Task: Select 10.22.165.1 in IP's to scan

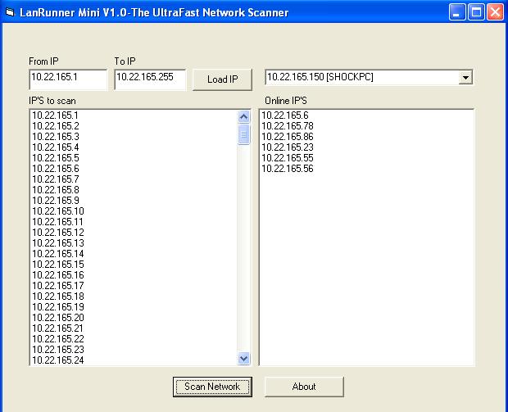Action: click(56, 115)
